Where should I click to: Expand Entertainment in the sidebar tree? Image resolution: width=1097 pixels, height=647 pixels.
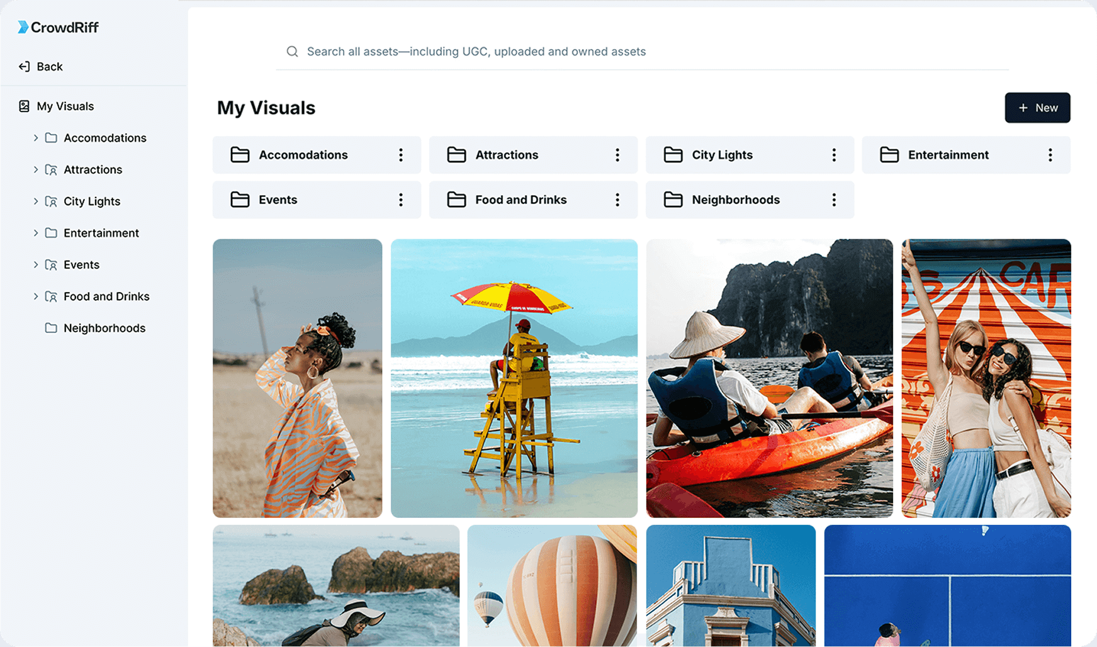coord(35,233)
